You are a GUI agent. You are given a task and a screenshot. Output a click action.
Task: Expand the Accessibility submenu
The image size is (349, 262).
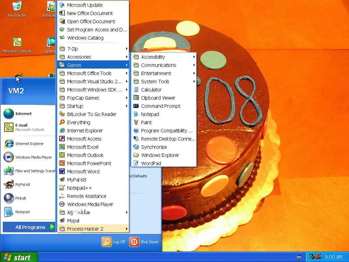tap(164, 57)
